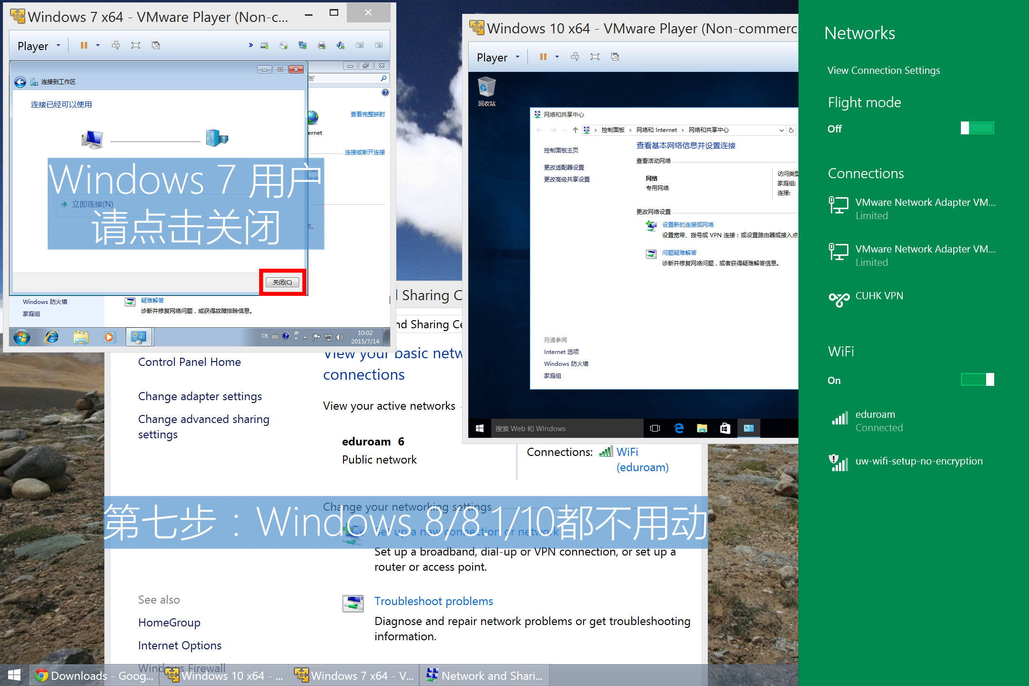
Task: Click the volume icon in the Windows 7 guest tray
Action: tap(339, 337)
